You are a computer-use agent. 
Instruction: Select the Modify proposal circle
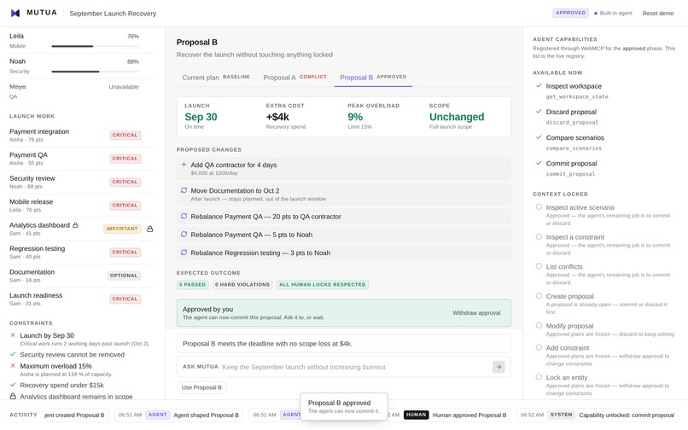[x=539, y=326]
